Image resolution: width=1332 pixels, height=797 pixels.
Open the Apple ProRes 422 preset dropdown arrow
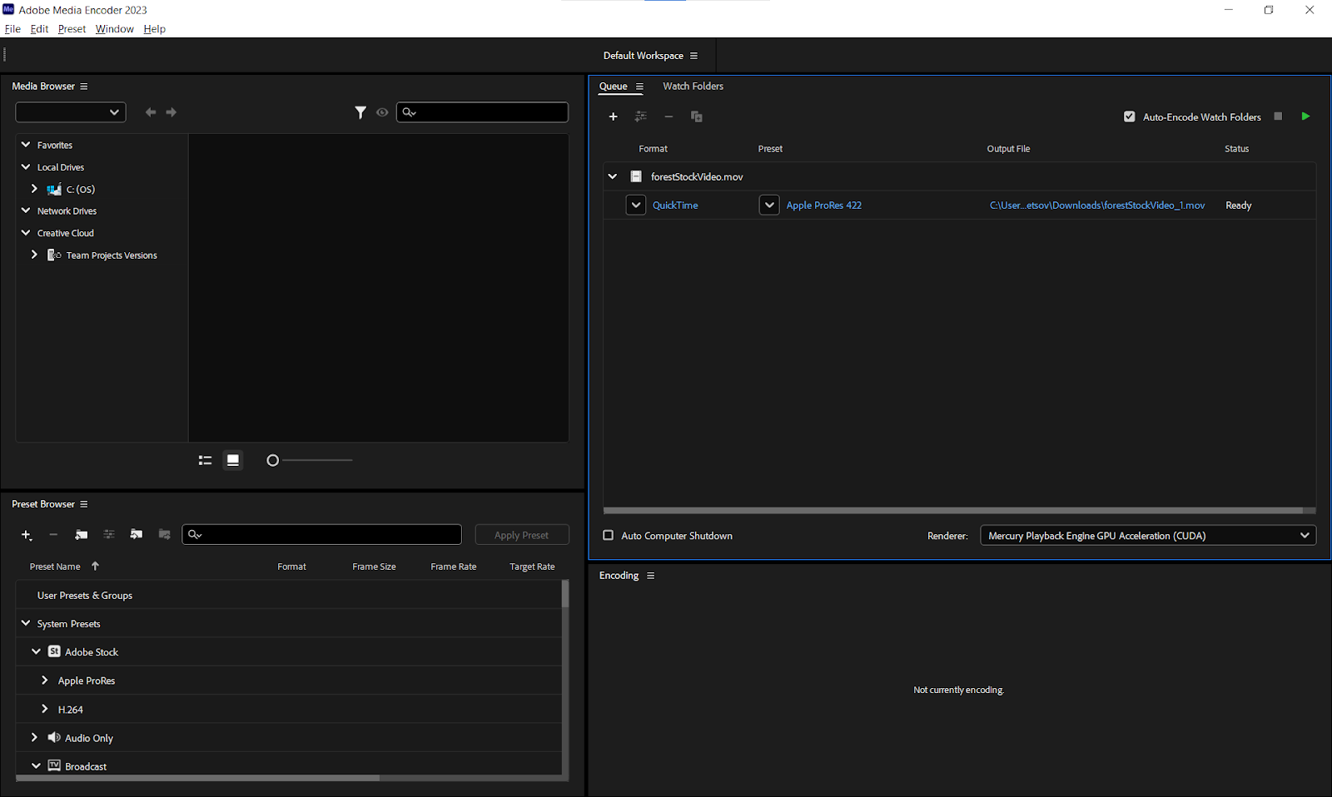pyautogui.click(x=769, y=205)
